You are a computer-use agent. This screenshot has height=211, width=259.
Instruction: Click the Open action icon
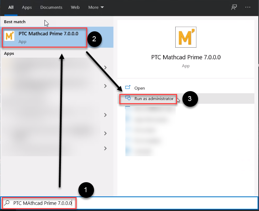click(128, 87)
